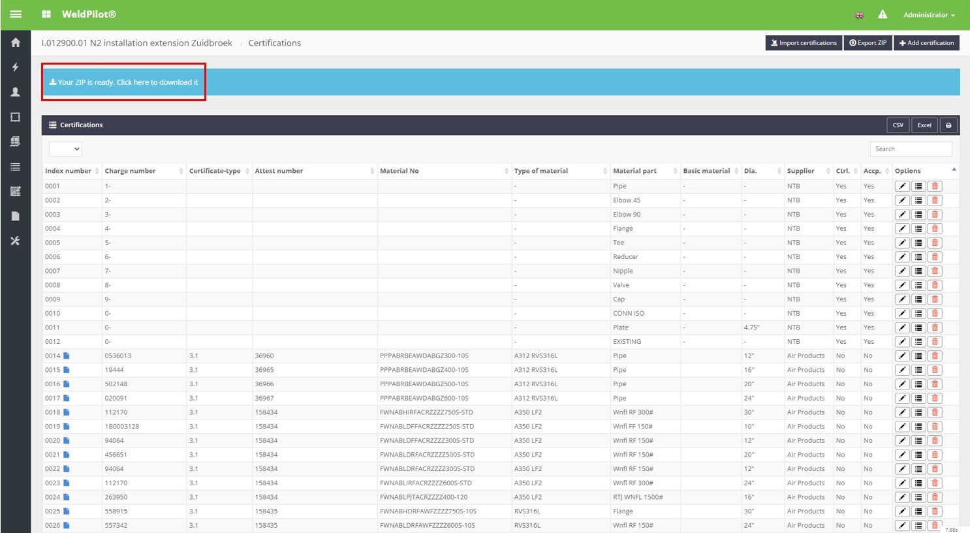This screenshot has width=970, height=533.
Task: Click the warning triangle icon in header
Action: tap(883, 14)
